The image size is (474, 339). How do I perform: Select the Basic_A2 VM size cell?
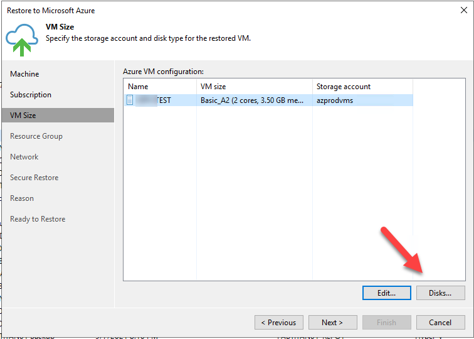255,100
